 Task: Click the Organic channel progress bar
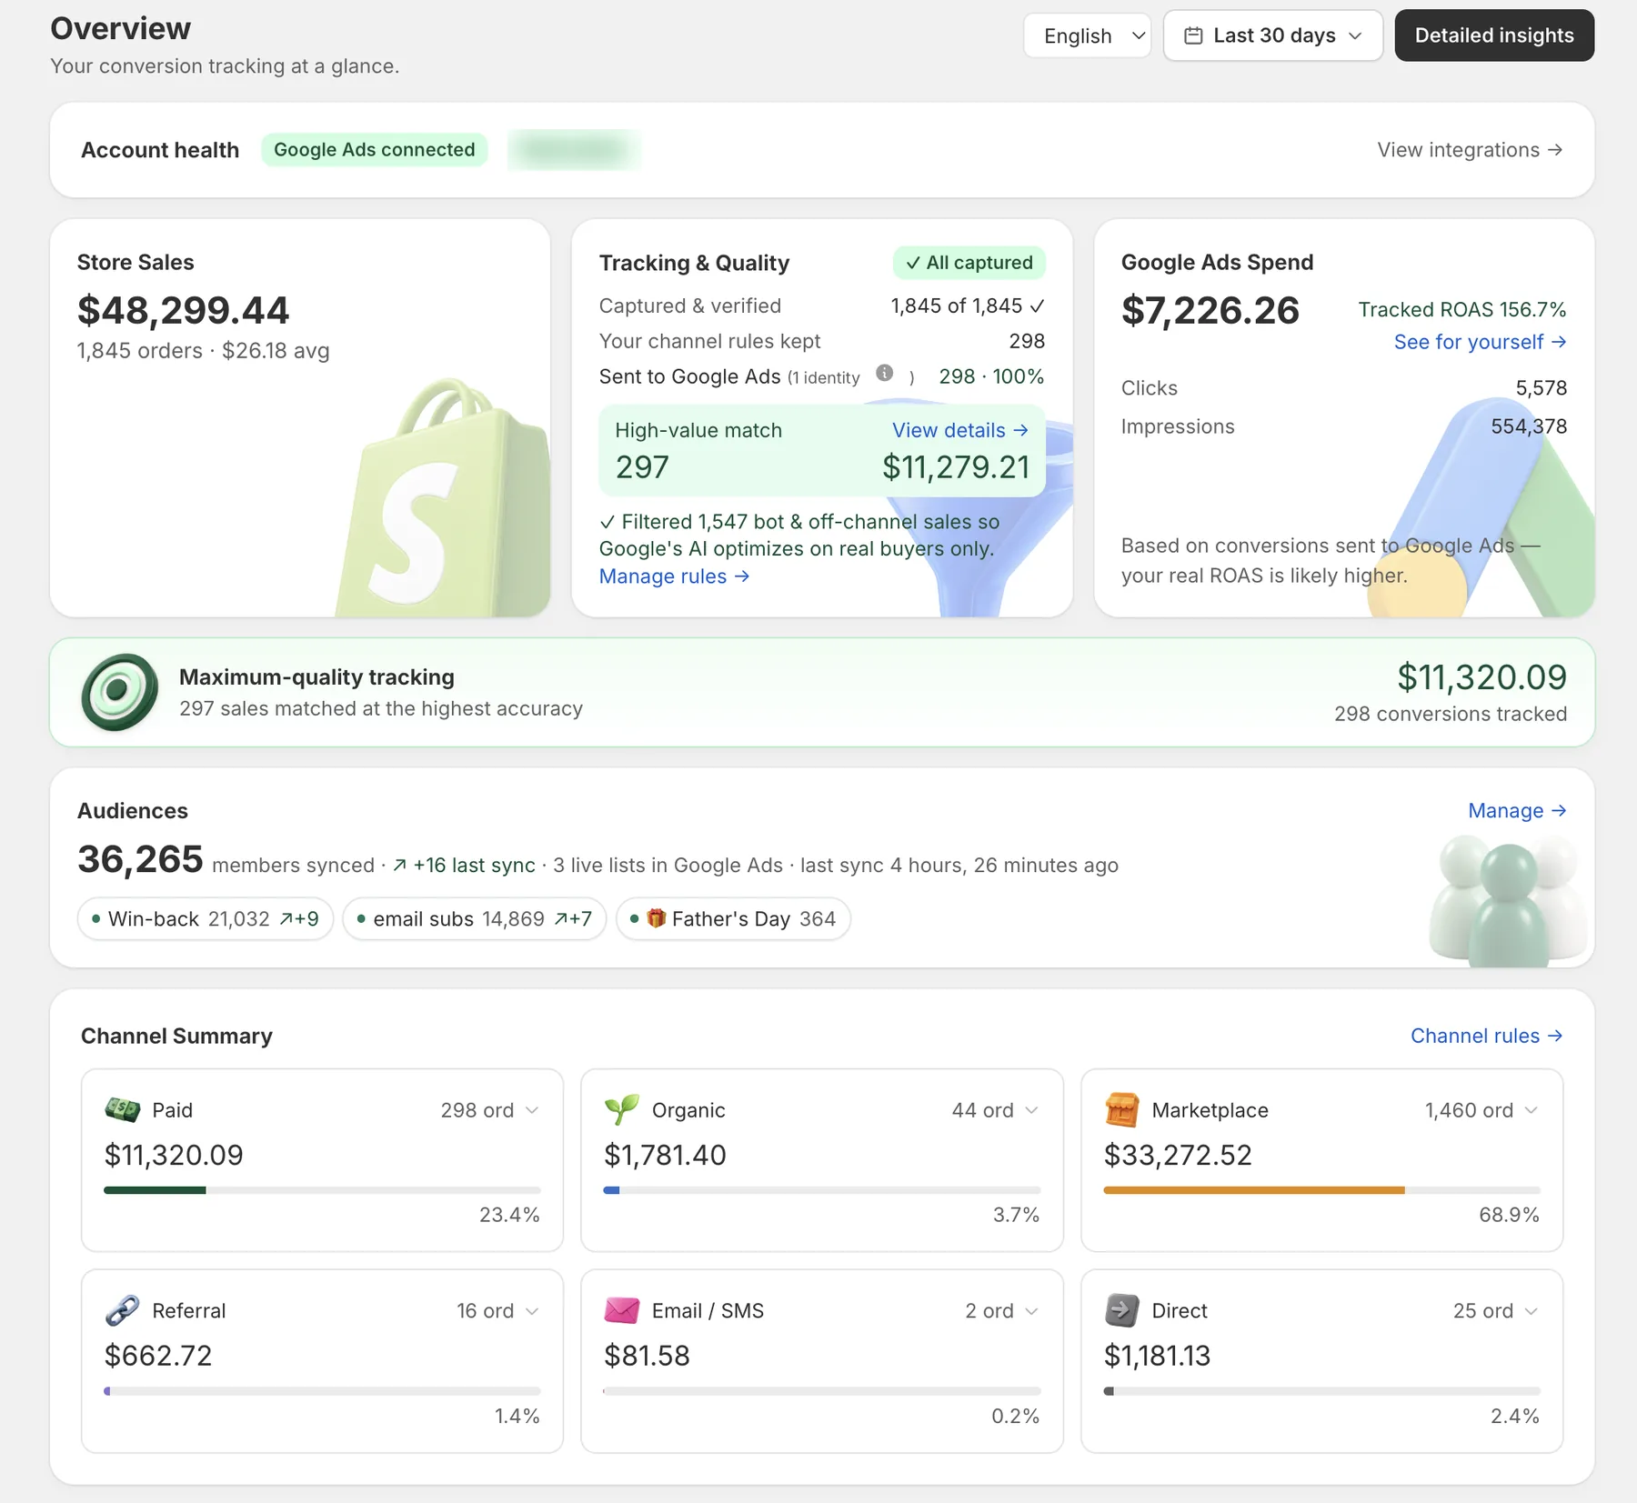pyautogui.click(x=822, y=1190)
